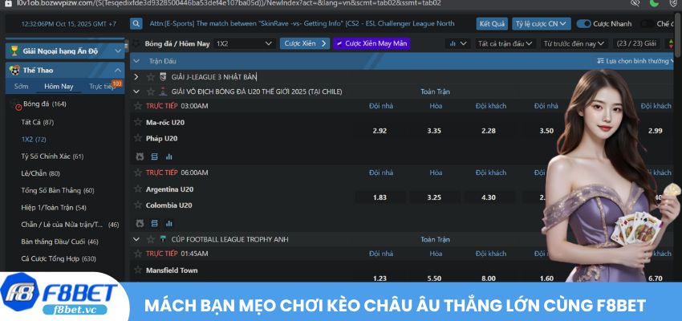Image resolution: width=682 pixels, height=321 pixels.
Task: Collapse the U20 World Cup 2025 league
Action: click(136, 91)
